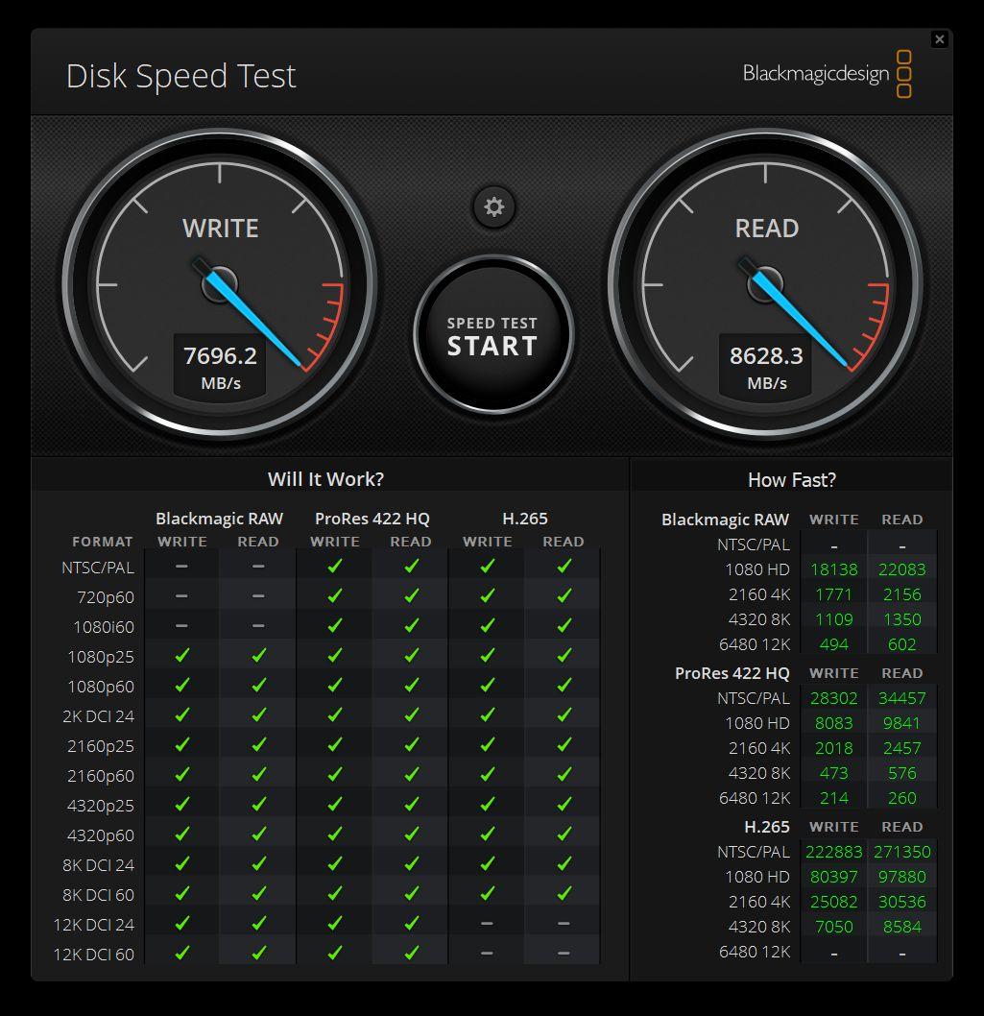This screenshot has height=1016, width=984.
Task: Click the Write speedometer needle hub
Action: tap(220, 284)
